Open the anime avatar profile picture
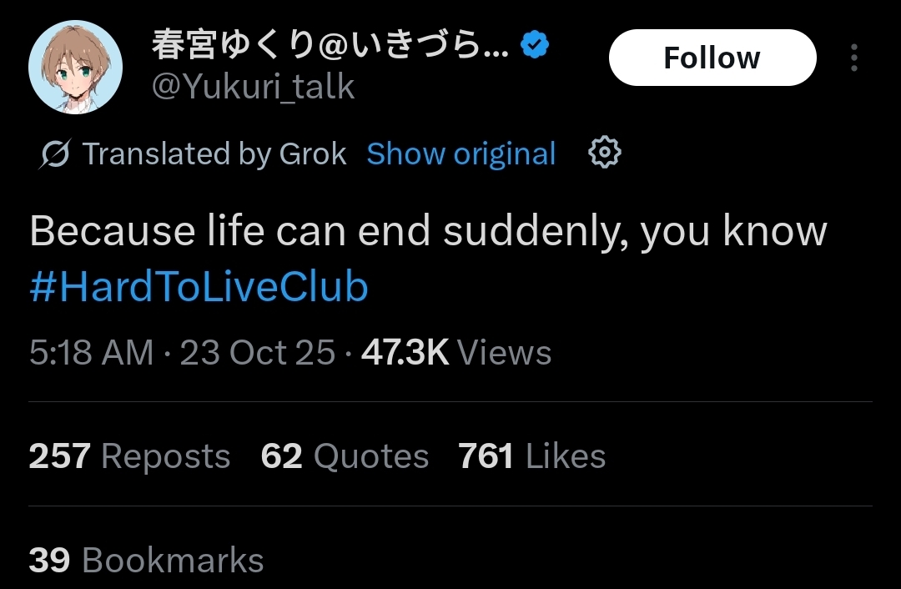901x589 pixels. pos(75,67)
